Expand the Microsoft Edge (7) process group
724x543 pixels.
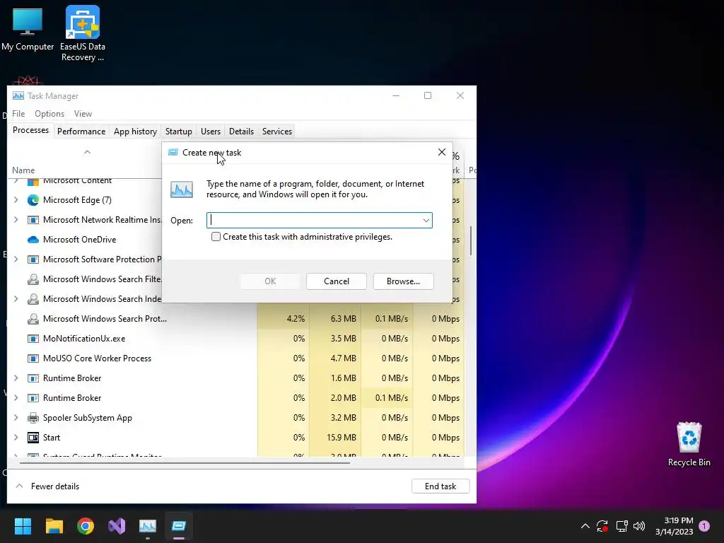(16, 200)
